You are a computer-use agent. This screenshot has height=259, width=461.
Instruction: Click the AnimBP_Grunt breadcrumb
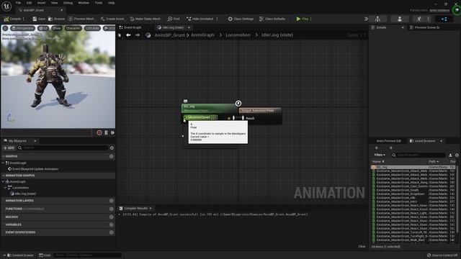point(170,35)
